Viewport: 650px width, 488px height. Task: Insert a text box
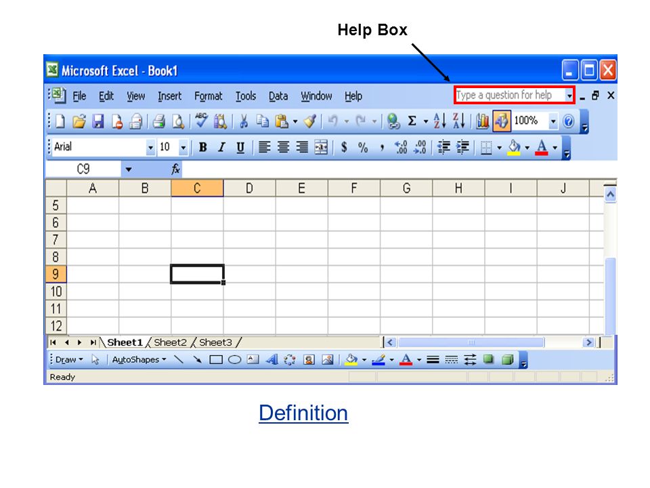[253, 359]
